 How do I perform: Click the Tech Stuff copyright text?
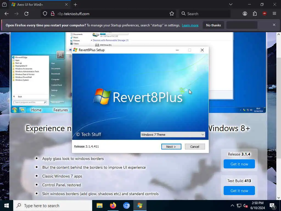tap(89, 134)
